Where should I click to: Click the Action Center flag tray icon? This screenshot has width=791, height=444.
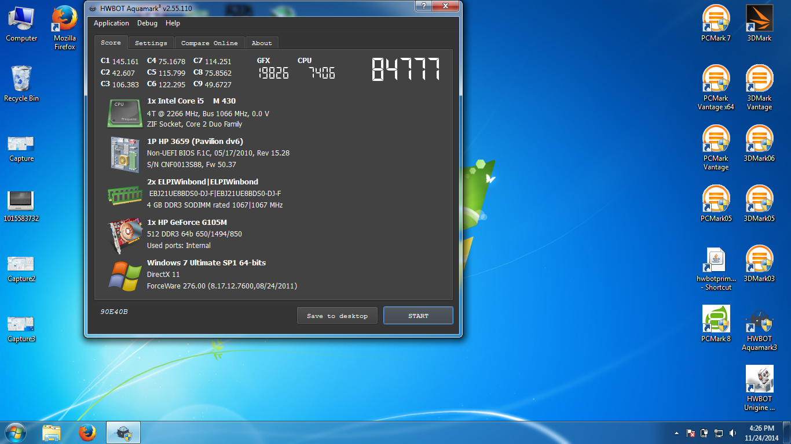(x=691, y=433)
